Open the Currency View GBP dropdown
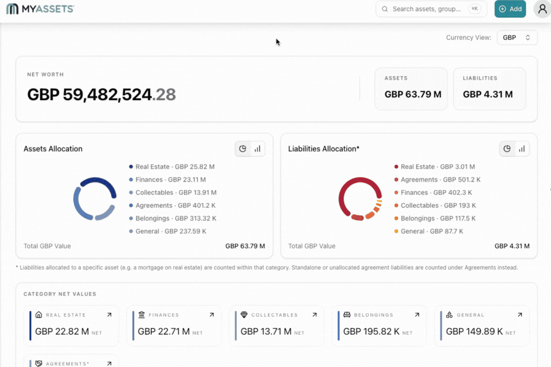551x367 pixels. 517,37
